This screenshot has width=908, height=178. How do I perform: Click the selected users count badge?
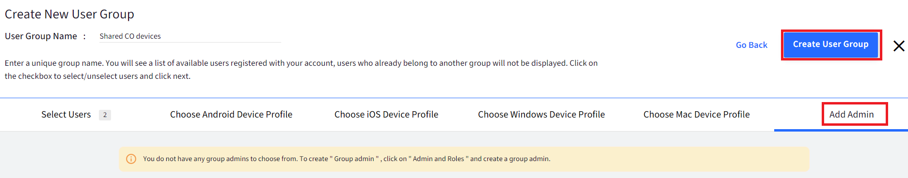[105, 115]
